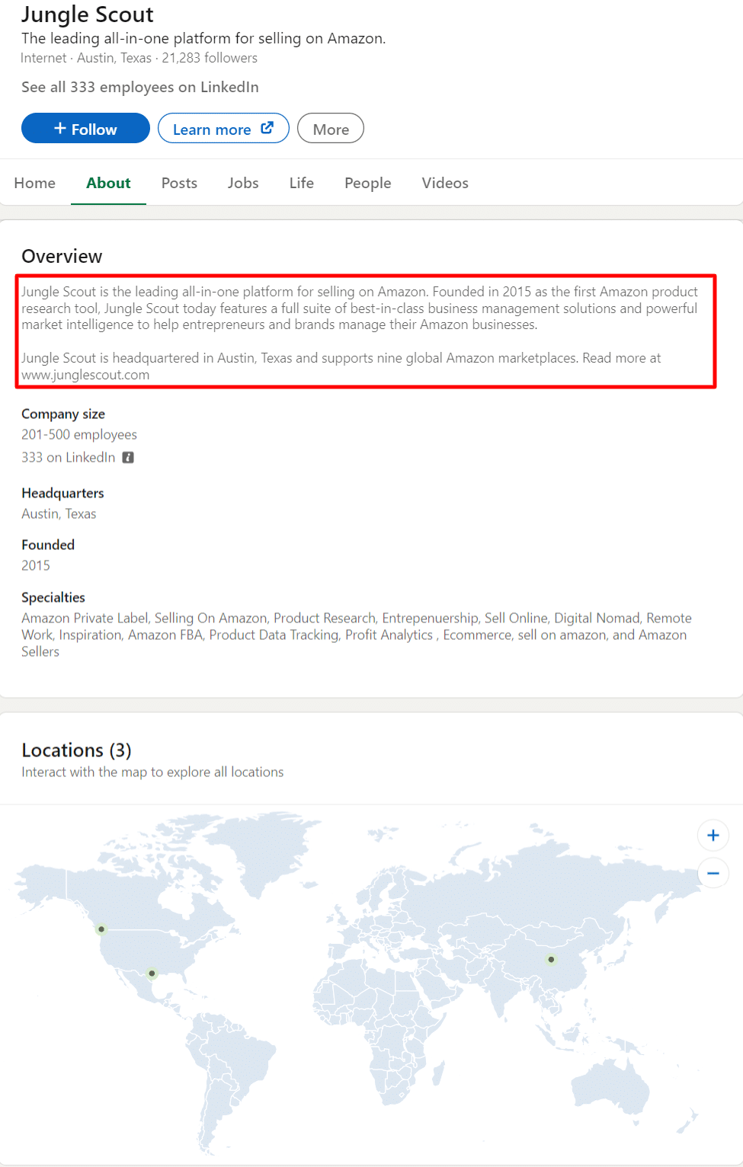
Task: Click the Jungle Scout company name heading
Action: [x=88, y=14]
